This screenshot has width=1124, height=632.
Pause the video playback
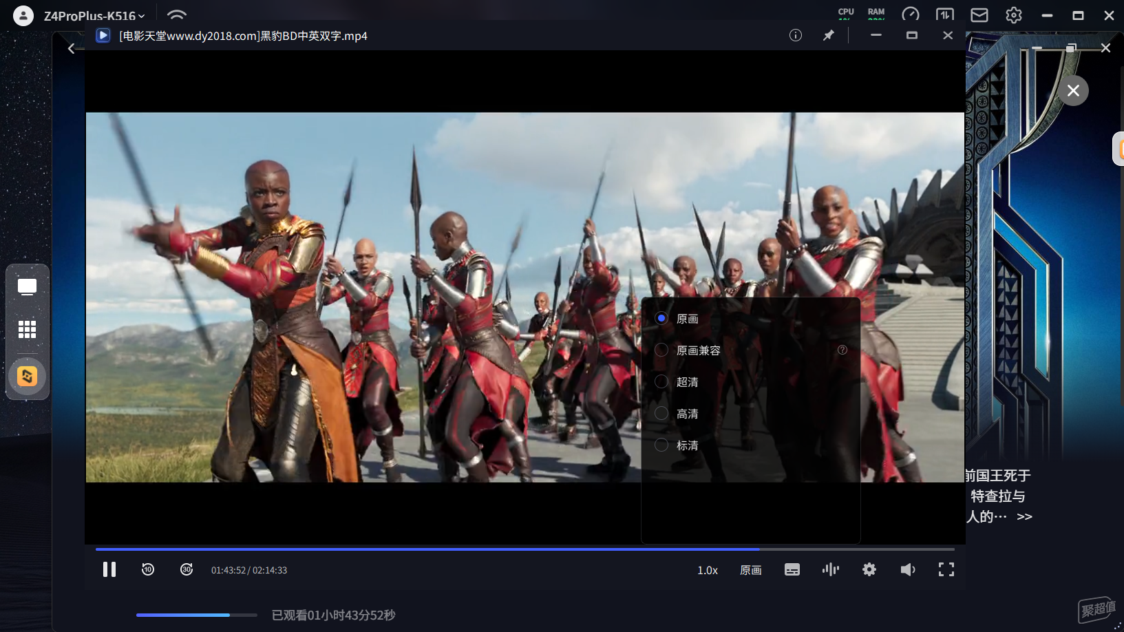point(109,569)
